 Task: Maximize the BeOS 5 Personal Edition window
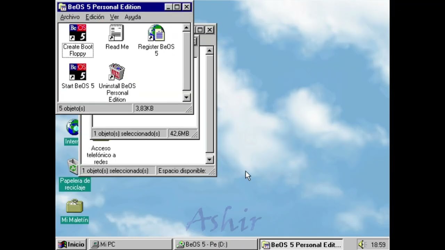(x=177, y=7)
